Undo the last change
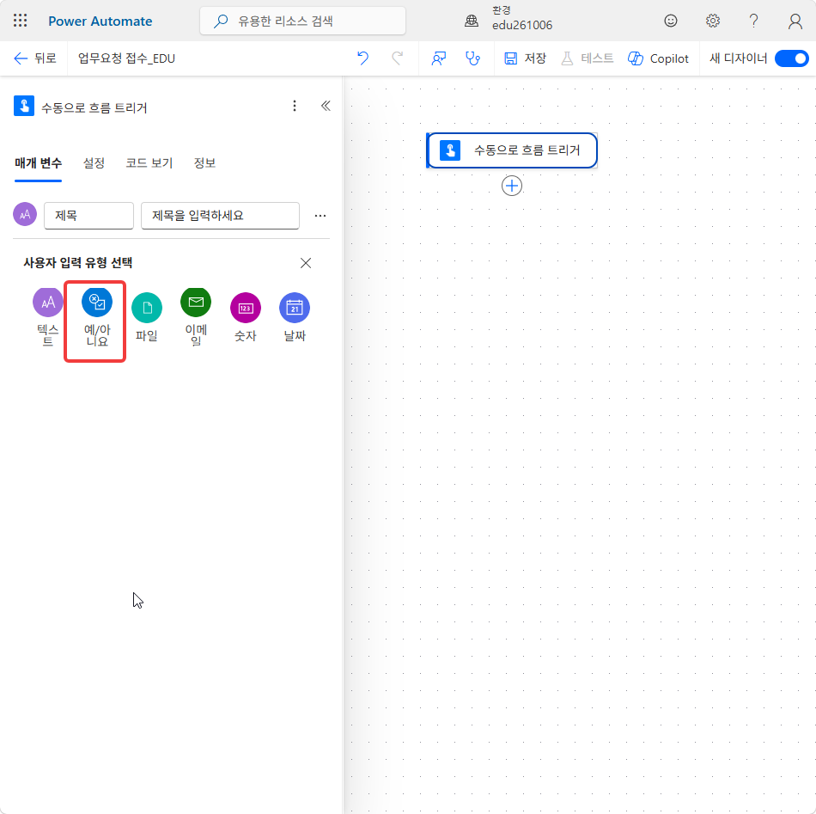Screen dimensions: 816x814 [x=362, y=58]
